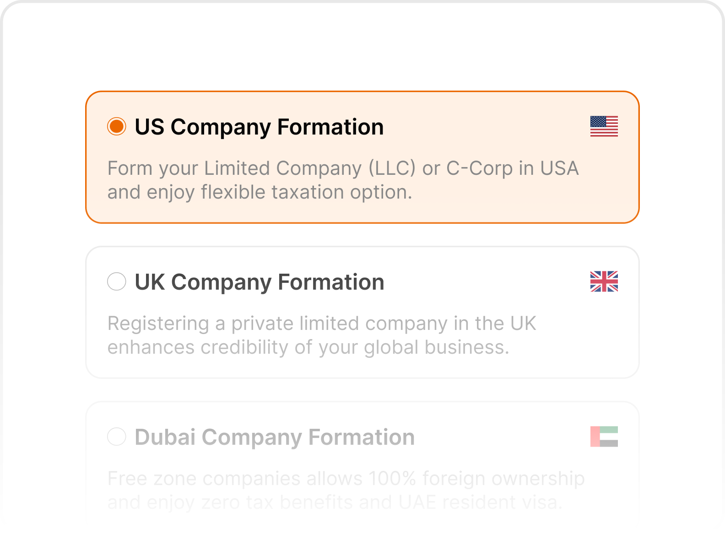Click the red stripe of the UAE flag
Image resolution: width=725 pixels, height=534 pixels.
click(x=595, y=437)
